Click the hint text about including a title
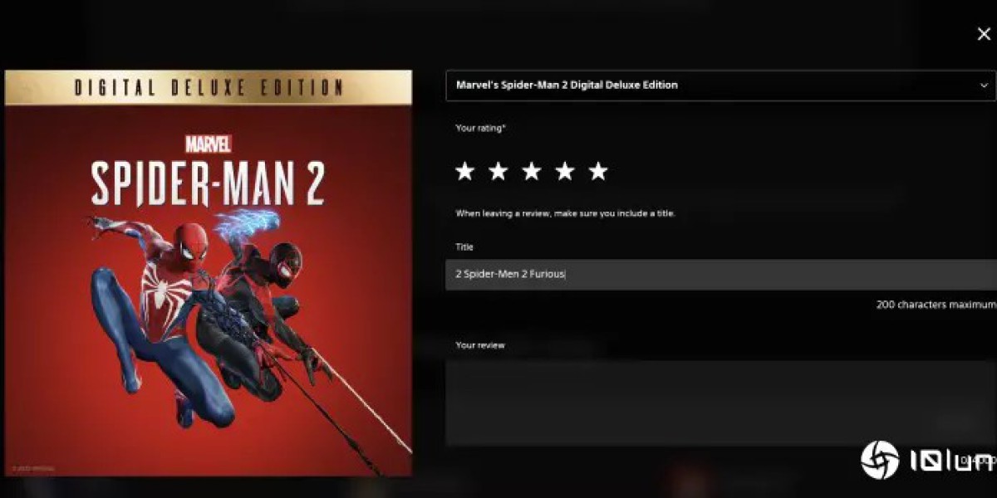The width and height of the screenshot is (997, 498). (566, 213)
